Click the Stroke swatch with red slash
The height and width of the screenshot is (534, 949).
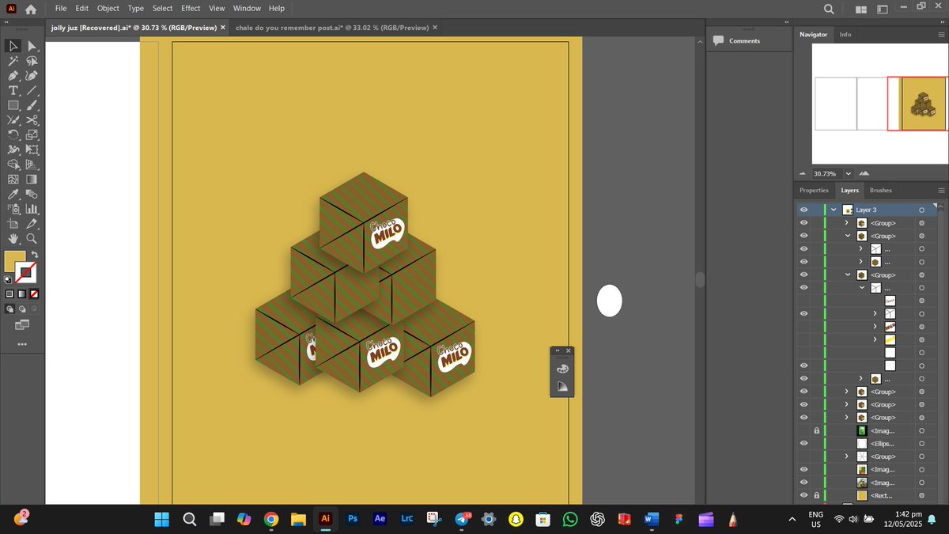tap(26, 273)
